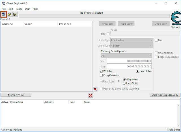
Task: Enable the Unrandomizer checkbox
Action: pos(156,53)
